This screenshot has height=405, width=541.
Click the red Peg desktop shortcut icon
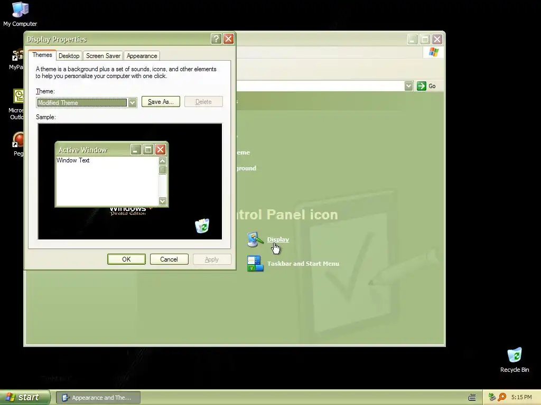pyautogui.click(x=18, y=140)
